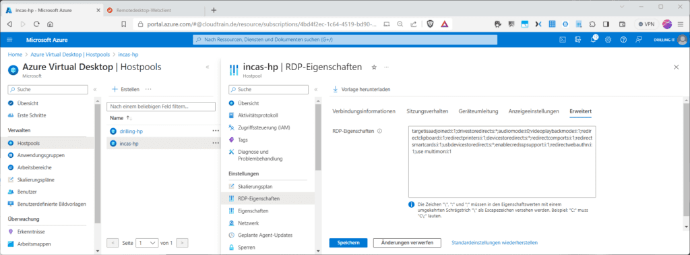Favorite incas-hp with the star icon
The image size is (690, 255).
point(375,67)
